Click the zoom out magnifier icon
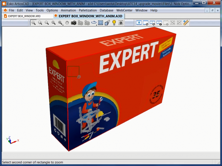This screenshot has height=166, width=222. point(47,23)
